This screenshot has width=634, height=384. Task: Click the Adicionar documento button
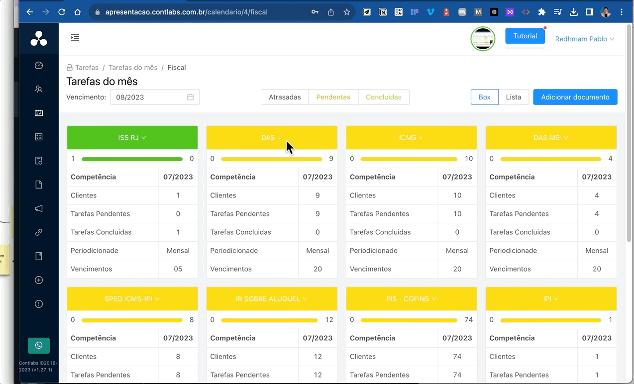pos(575,97)
